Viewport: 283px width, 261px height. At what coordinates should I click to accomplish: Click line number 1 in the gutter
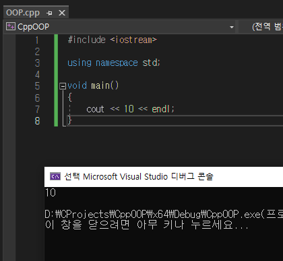tap(37, 40)
